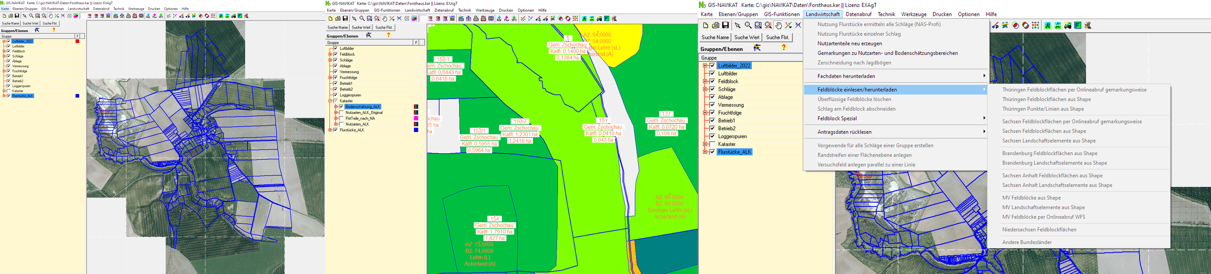Collapse the Kataster group in middle window
Screen dimensions: 1211x274
point(330,101)
